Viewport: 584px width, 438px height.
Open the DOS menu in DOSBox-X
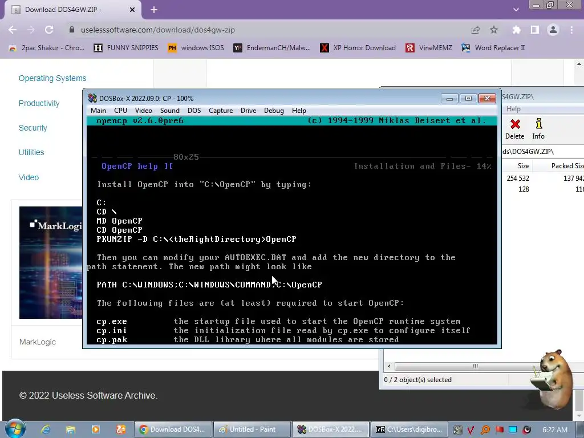[x=194, y=111]
